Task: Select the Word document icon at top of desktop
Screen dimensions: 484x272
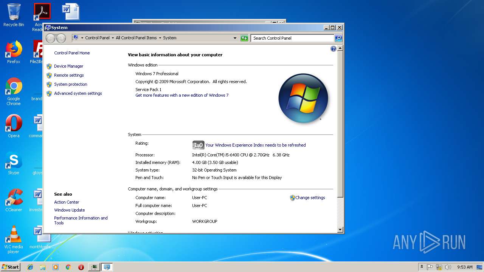Action: click(71, 11)
